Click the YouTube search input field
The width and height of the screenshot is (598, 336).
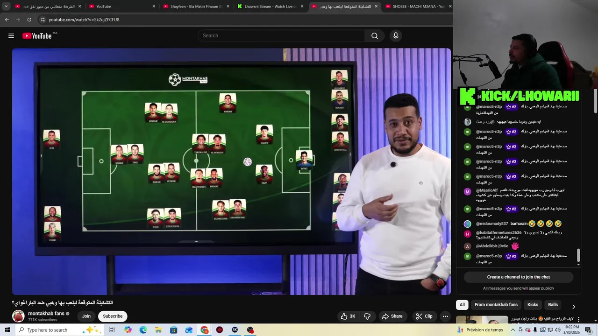[x=282, y=36]
